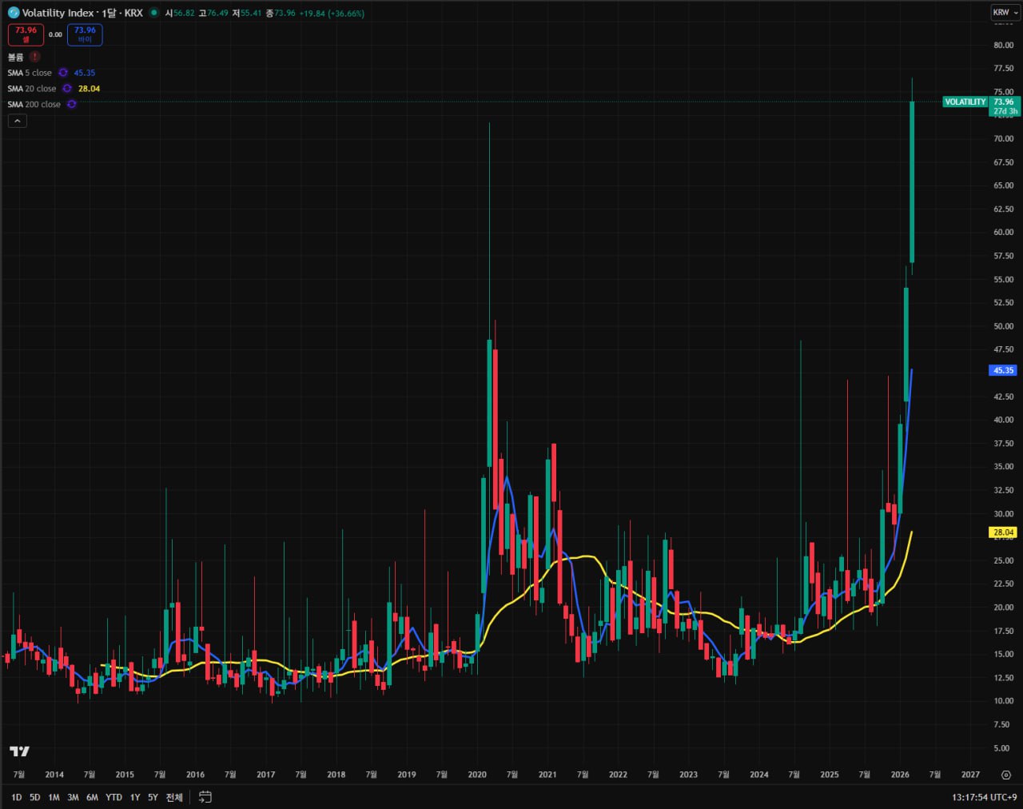
Task: Click the yellow 28.04 price label
Action: coord(1001,532)
